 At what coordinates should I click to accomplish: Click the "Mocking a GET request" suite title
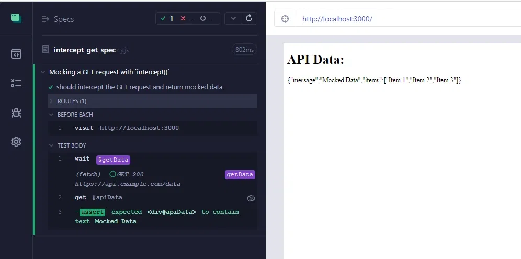109,72
